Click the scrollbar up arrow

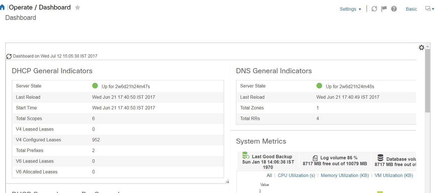[427, 46]
